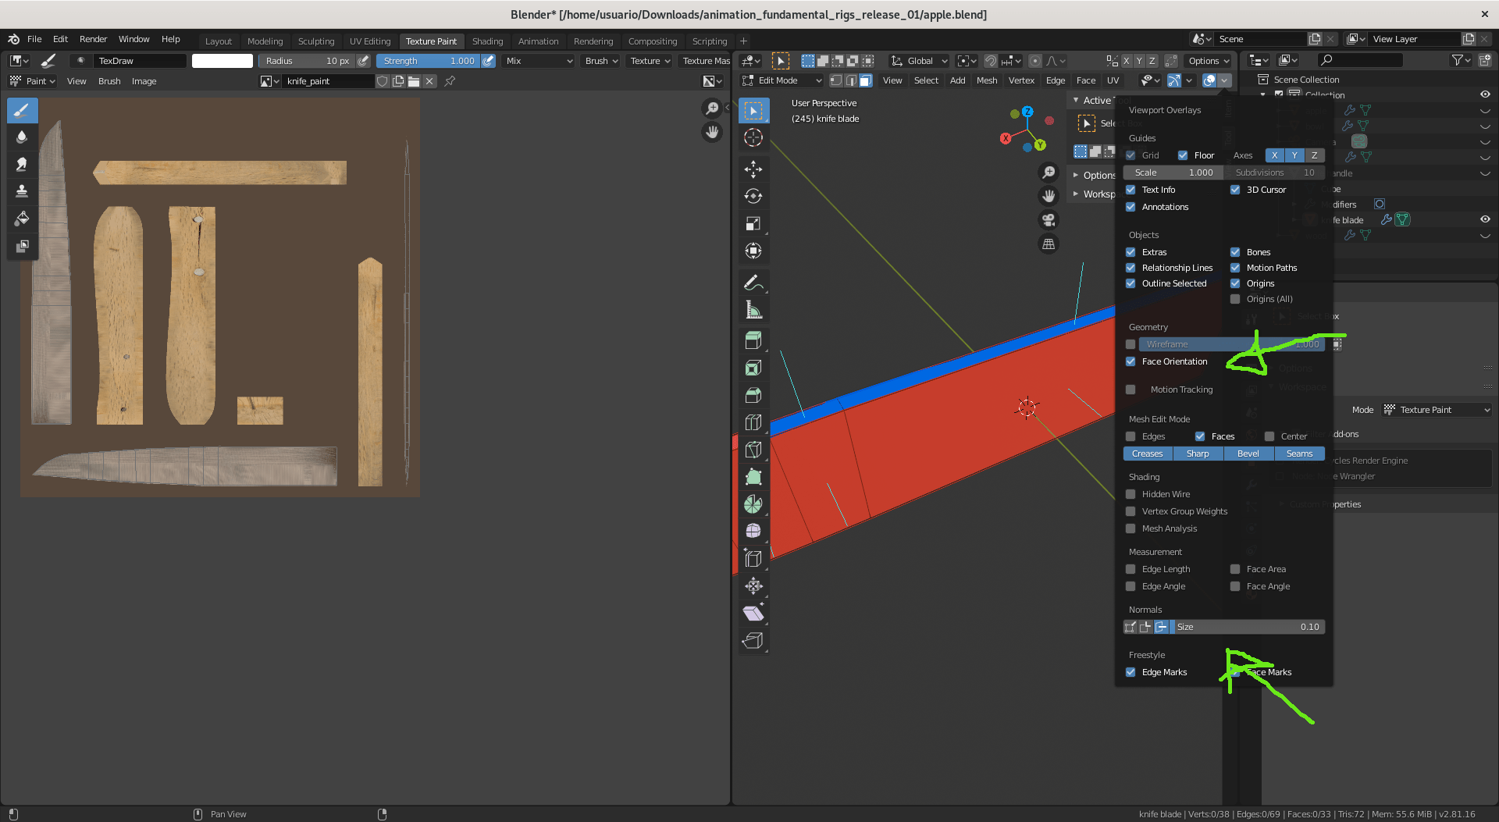Click the Camera object icon in the outliner

[x=1358, y=141]
